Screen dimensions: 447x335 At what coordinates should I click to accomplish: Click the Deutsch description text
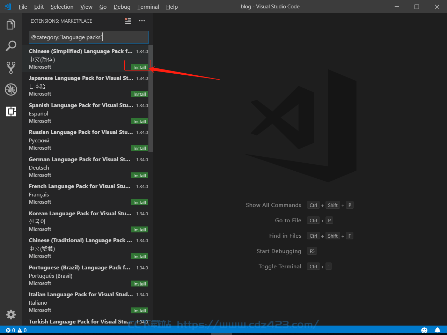coord(39,167)
